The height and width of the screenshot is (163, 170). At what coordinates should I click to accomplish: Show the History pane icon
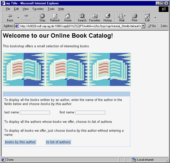pyautogui.click(x=108, y=16)
